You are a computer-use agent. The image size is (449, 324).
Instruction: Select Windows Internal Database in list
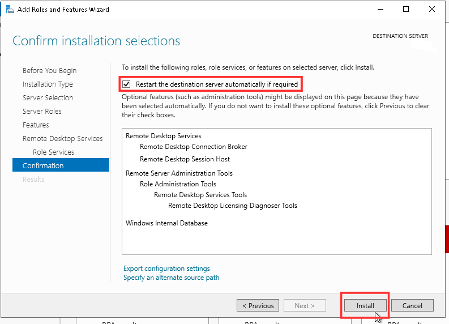(166, 223)
